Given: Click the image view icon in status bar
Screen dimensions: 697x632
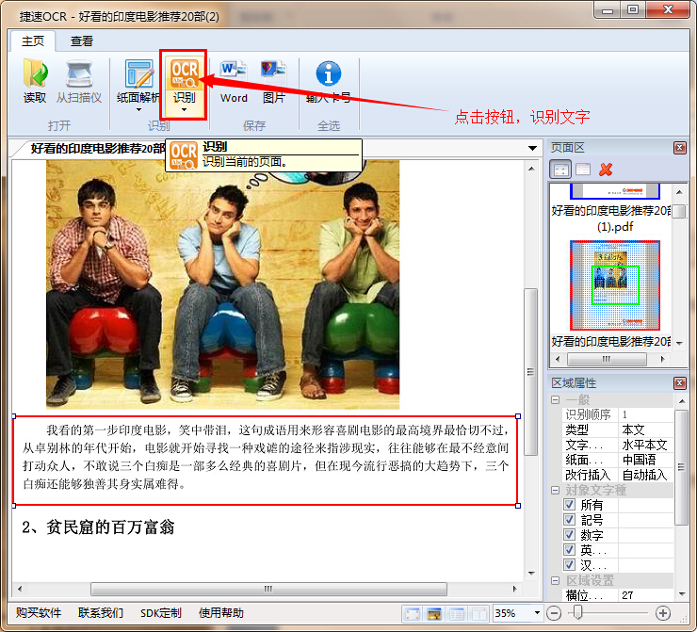Looking at the screenshot, I should [434, 614].
